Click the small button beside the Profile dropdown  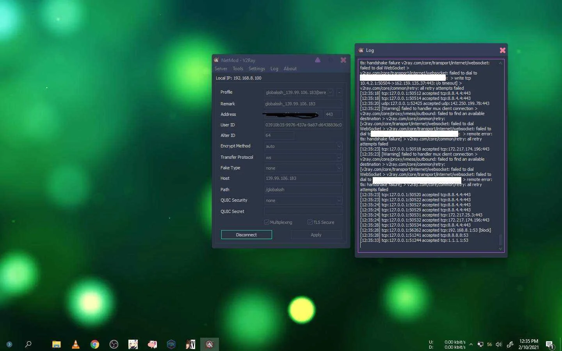click(339, 92)
